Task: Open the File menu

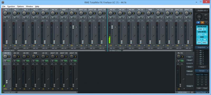Action: [x=4, y=6]
